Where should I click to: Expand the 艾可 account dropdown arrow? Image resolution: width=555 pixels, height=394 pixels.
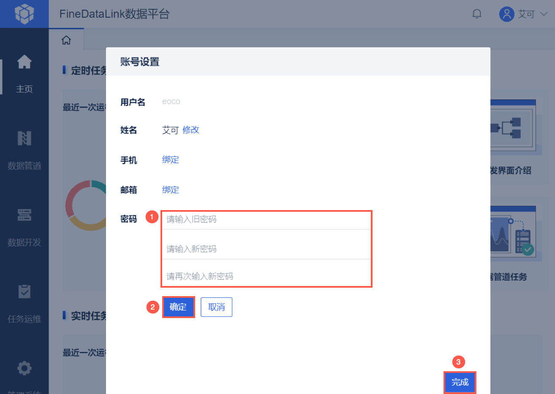point(544,14)
